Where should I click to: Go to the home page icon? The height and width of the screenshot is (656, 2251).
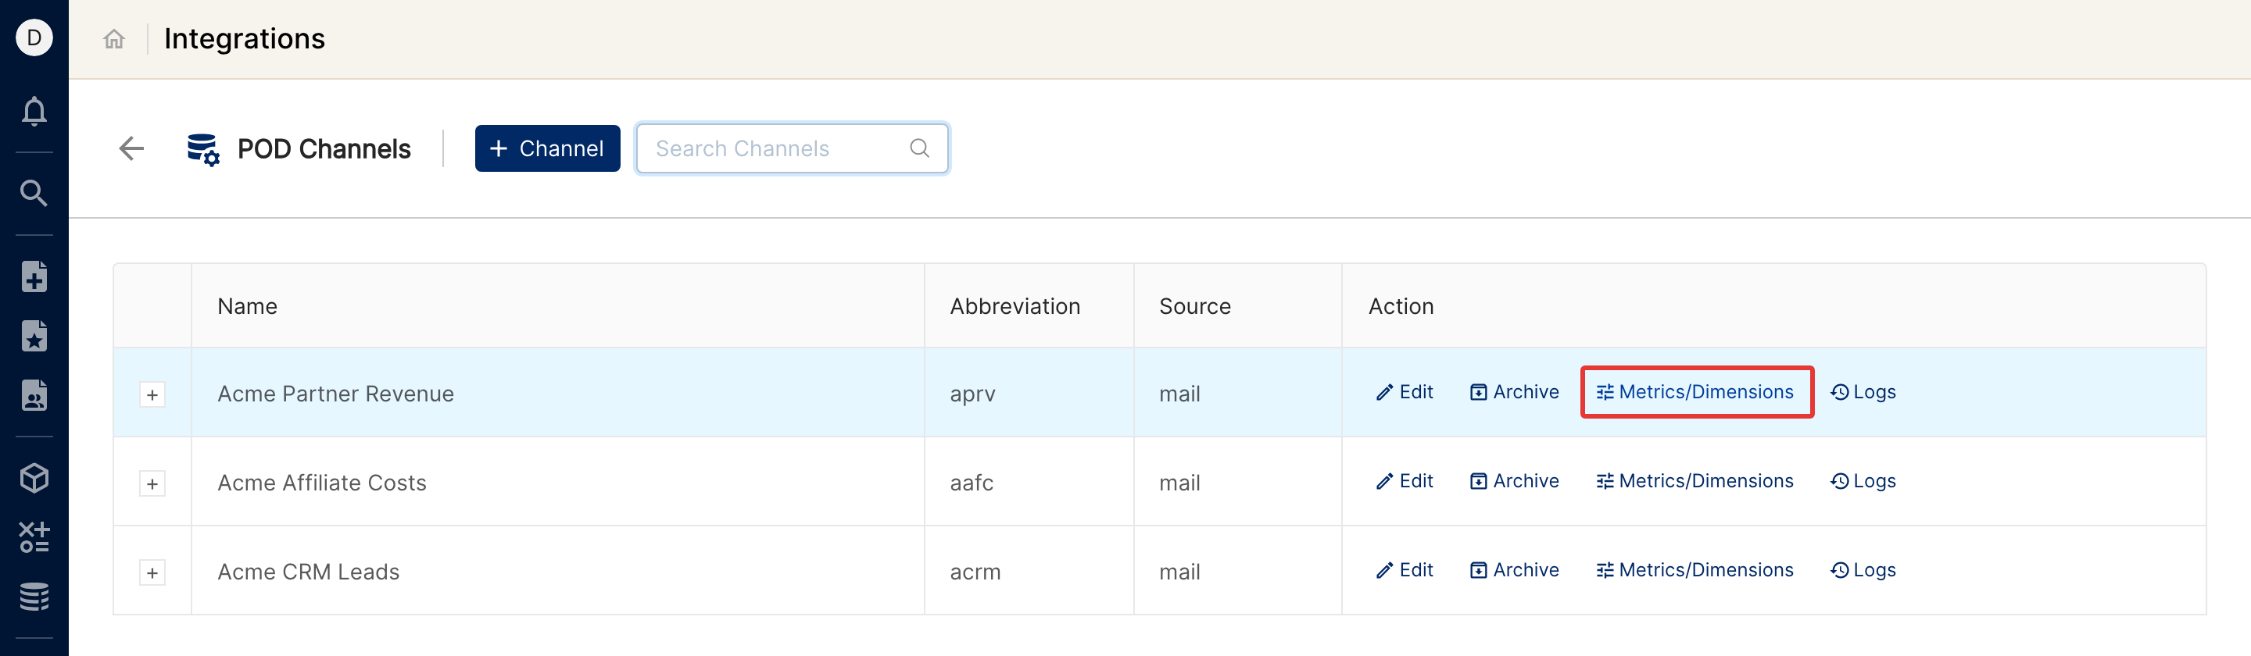pyautogui.click(x=113, y=38)
